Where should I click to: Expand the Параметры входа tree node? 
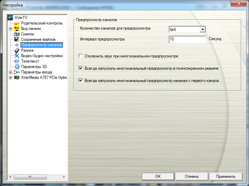11,72
